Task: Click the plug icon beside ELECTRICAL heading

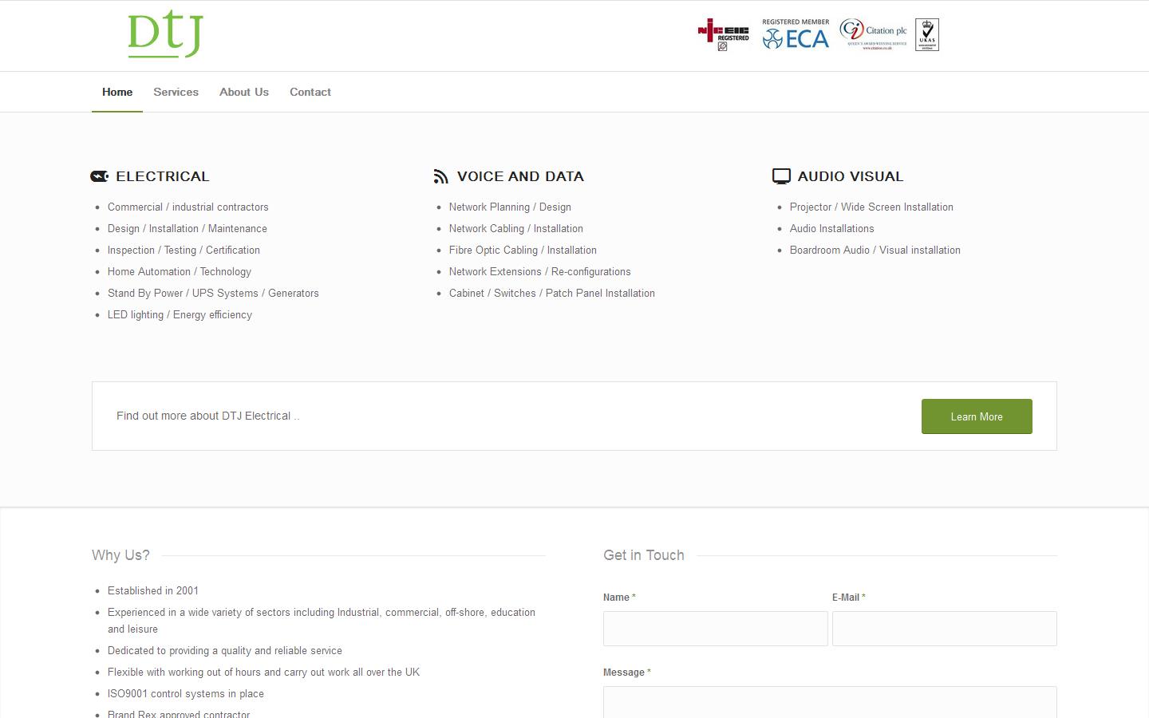Action: [x=98, y=176]
